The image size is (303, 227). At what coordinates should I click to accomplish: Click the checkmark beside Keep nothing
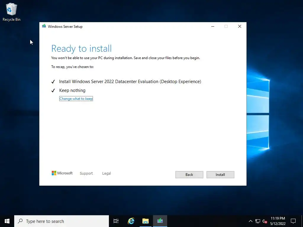[x=53, y=90]
